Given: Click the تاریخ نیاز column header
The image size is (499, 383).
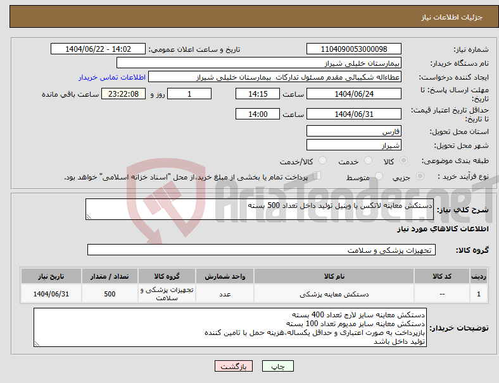Looking at the screenshot, I should tap(51, 276).
